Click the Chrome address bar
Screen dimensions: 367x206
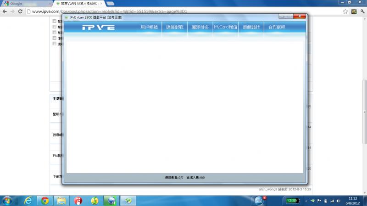187,11
